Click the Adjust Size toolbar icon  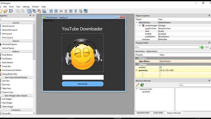86,11
